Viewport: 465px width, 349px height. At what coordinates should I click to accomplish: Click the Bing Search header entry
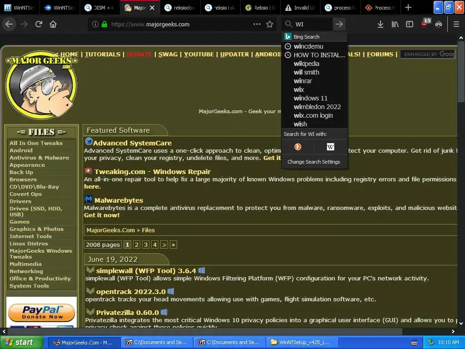314,37
